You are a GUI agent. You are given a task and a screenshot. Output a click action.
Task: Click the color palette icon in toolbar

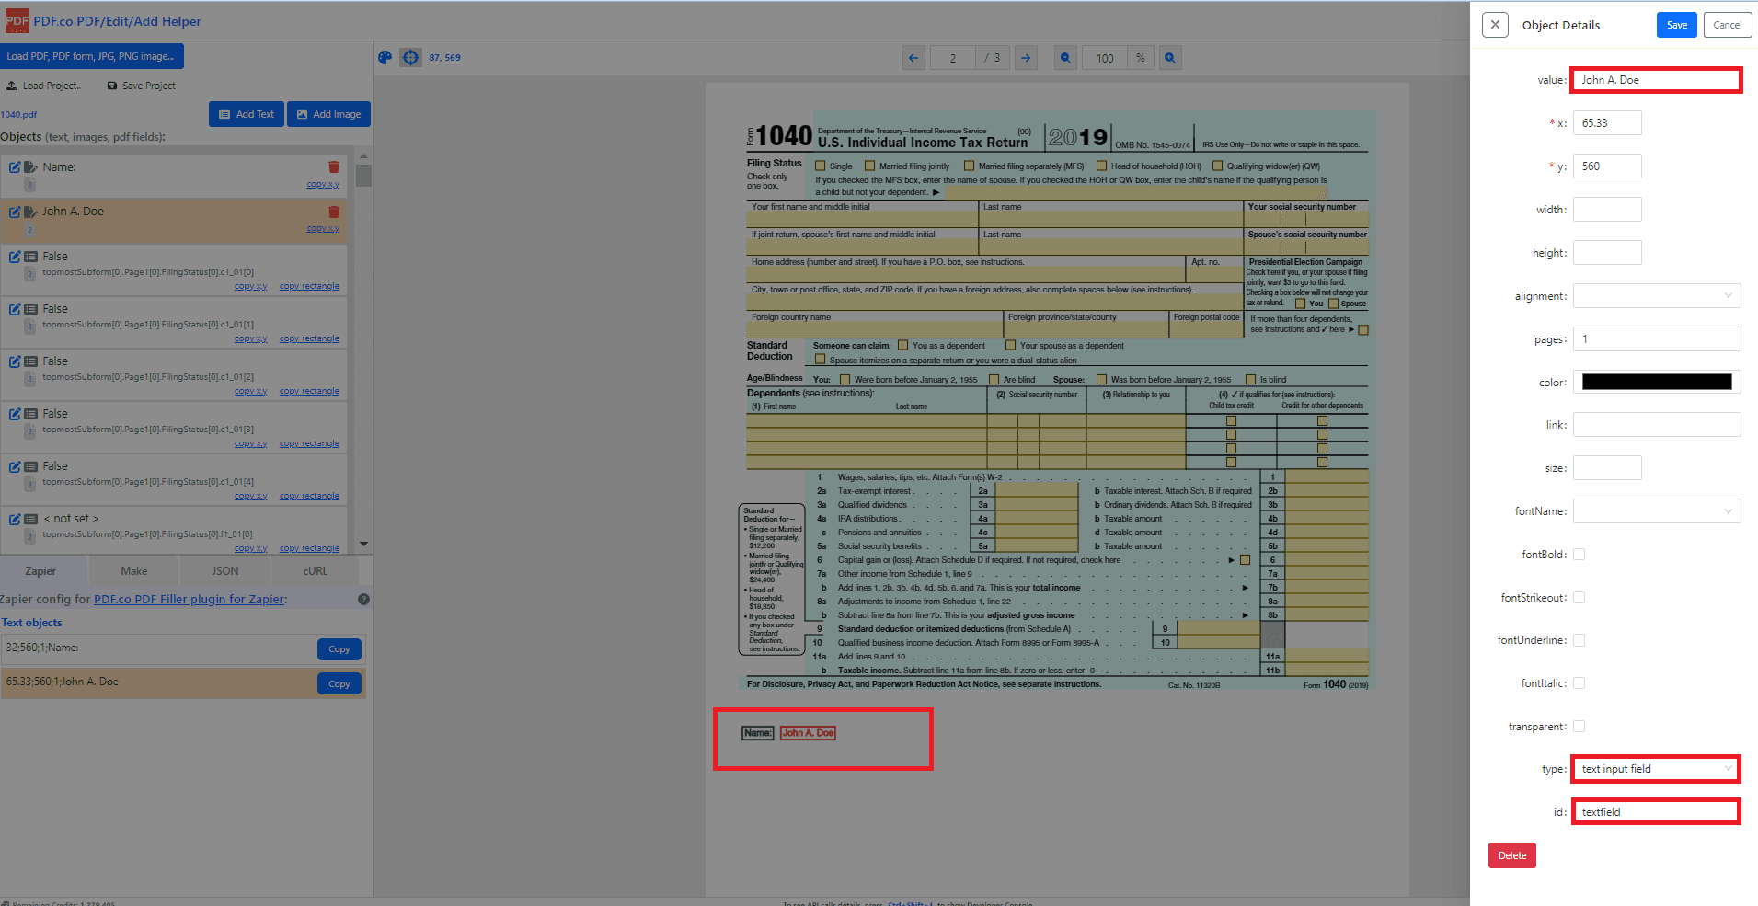(385, 58)
